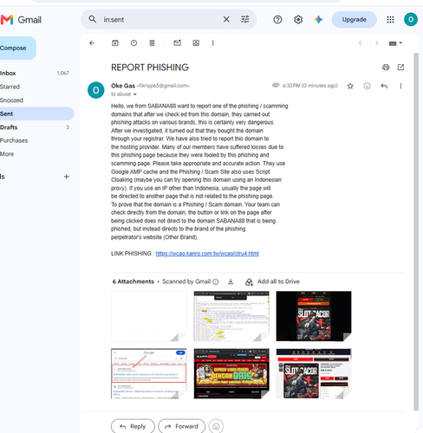Open the QRIS banner attachment
Screen dimensions: 423x433
[x=231, y=373]
